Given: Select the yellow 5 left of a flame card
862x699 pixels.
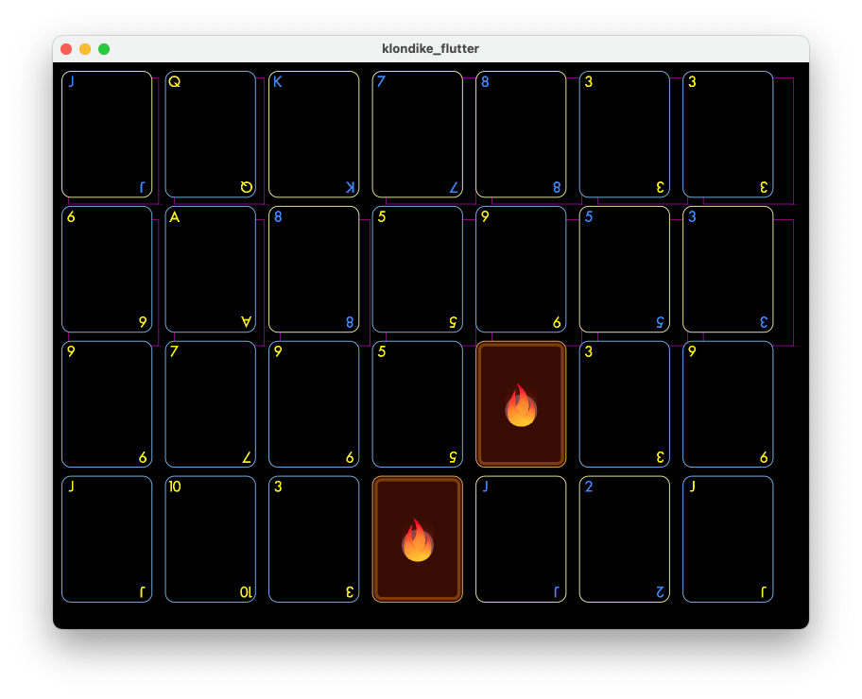Looking at the screenshot, I should pos(417,404).
